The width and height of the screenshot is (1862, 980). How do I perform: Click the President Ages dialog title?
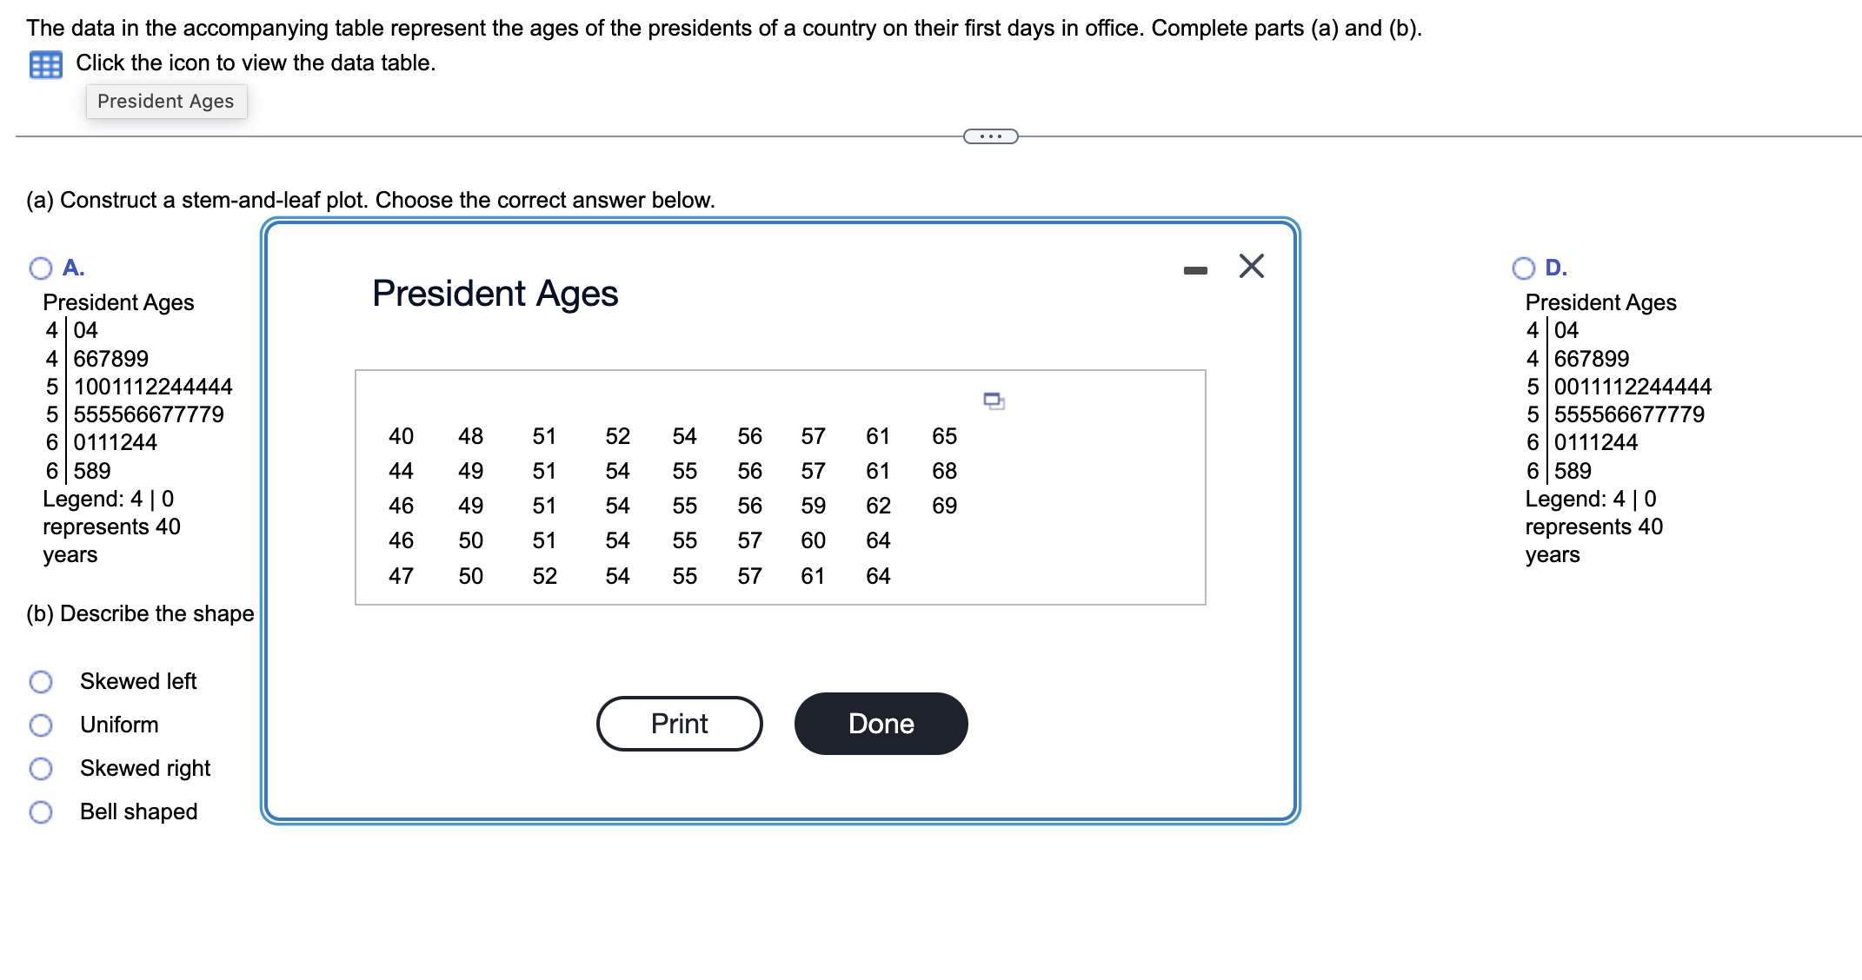[494, 294]
